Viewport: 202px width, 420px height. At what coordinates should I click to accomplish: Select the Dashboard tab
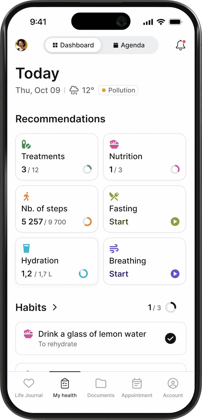pyautogui.click(x=73, y=45)
